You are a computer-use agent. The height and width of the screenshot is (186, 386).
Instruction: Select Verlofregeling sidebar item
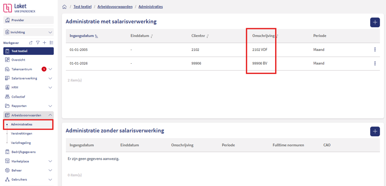(21, 143)
